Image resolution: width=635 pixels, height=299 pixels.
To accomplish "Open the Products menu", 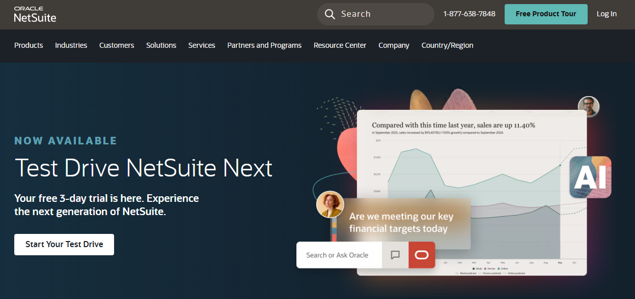I will 29,45.
